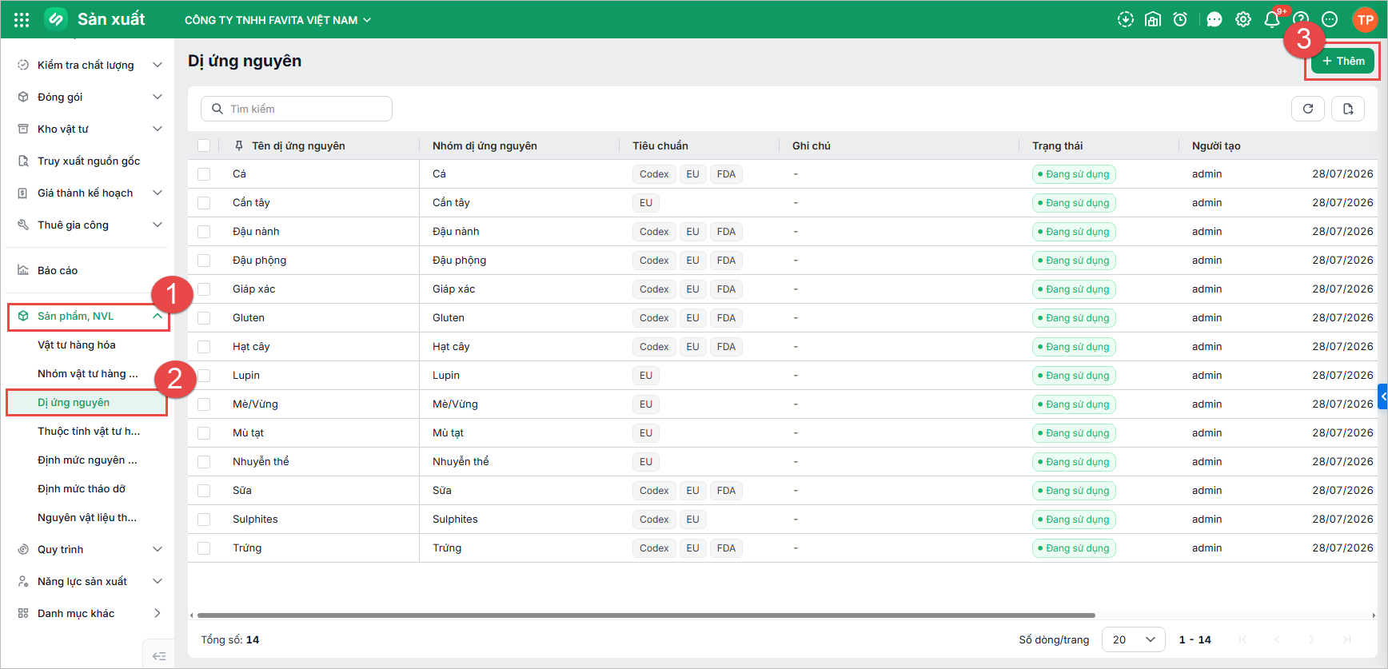Expand the Giá thành kế hoạch chevron
The height and width of the screenshot is (669, 1388).
pyautogui.click(x=158, y=193)
